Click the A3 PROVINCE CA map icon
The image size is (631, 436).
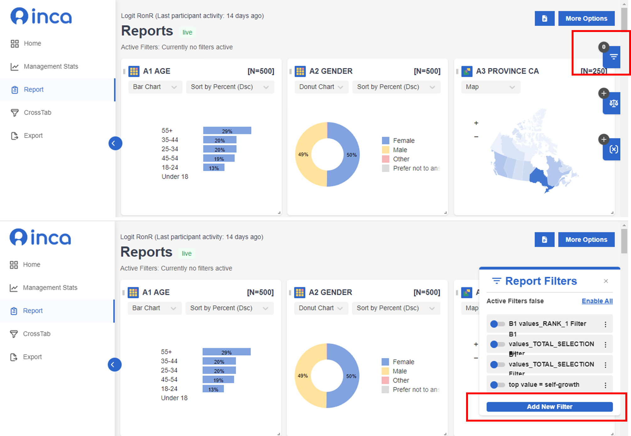pos(467,71)
